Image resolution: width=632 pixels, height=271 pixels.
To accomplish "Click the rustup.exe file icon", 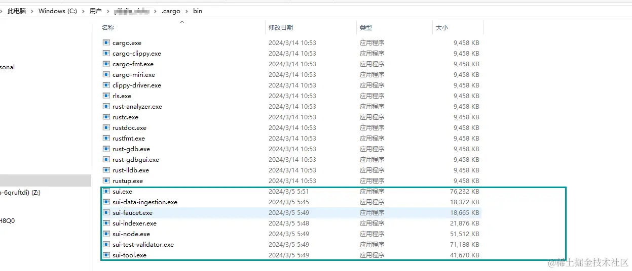I will pyautogui.click(x=106, y=181).
